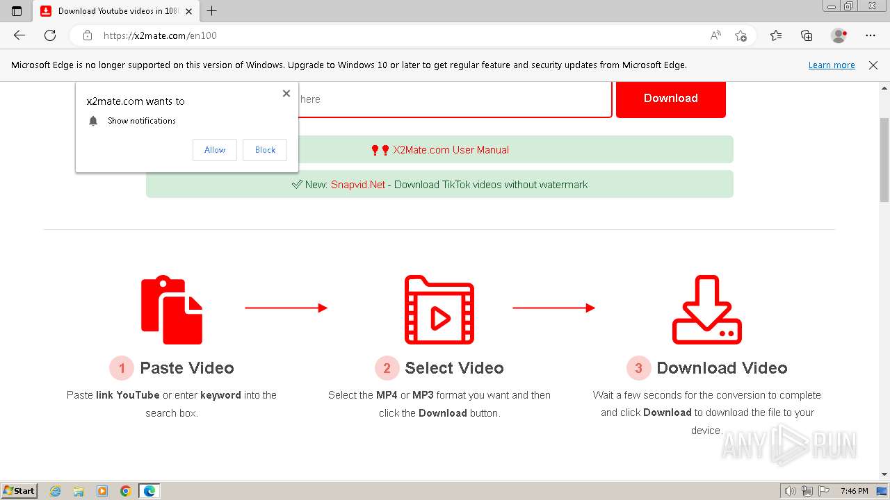
Task: Click the red Download button
Action: coord(671,99)
